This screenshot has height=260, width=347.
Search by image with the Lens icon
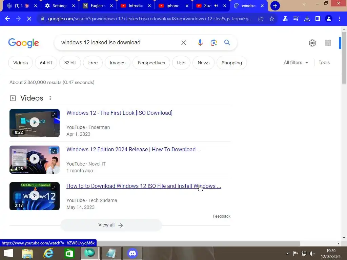[213, 43]
